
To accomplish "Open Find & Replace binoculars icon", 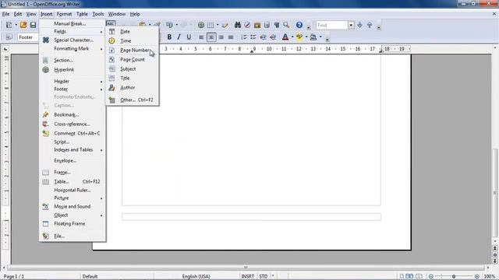I will coord(237,25).
